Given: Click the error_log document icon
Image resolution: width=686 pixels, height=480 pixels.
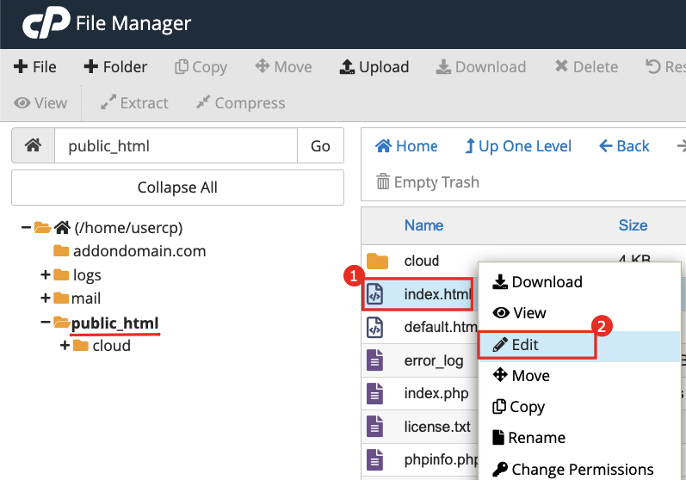Looking at the screenshot, I should [x=374, y=360].
